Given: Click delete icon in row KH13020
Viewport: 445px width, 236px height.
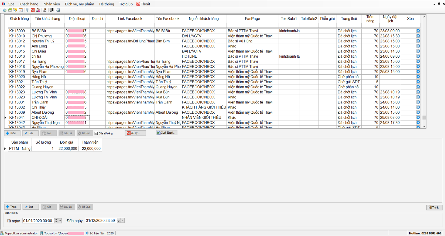Looking at the screenshot, I should coord(418,77).
